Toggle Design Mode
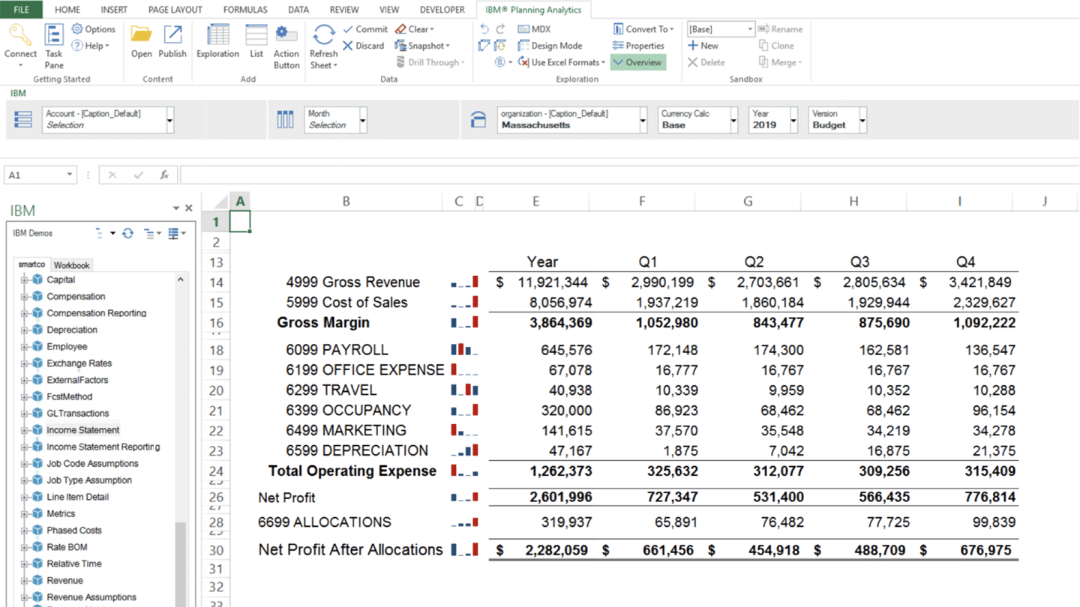The image size is (1080, 607). point(550,46)
